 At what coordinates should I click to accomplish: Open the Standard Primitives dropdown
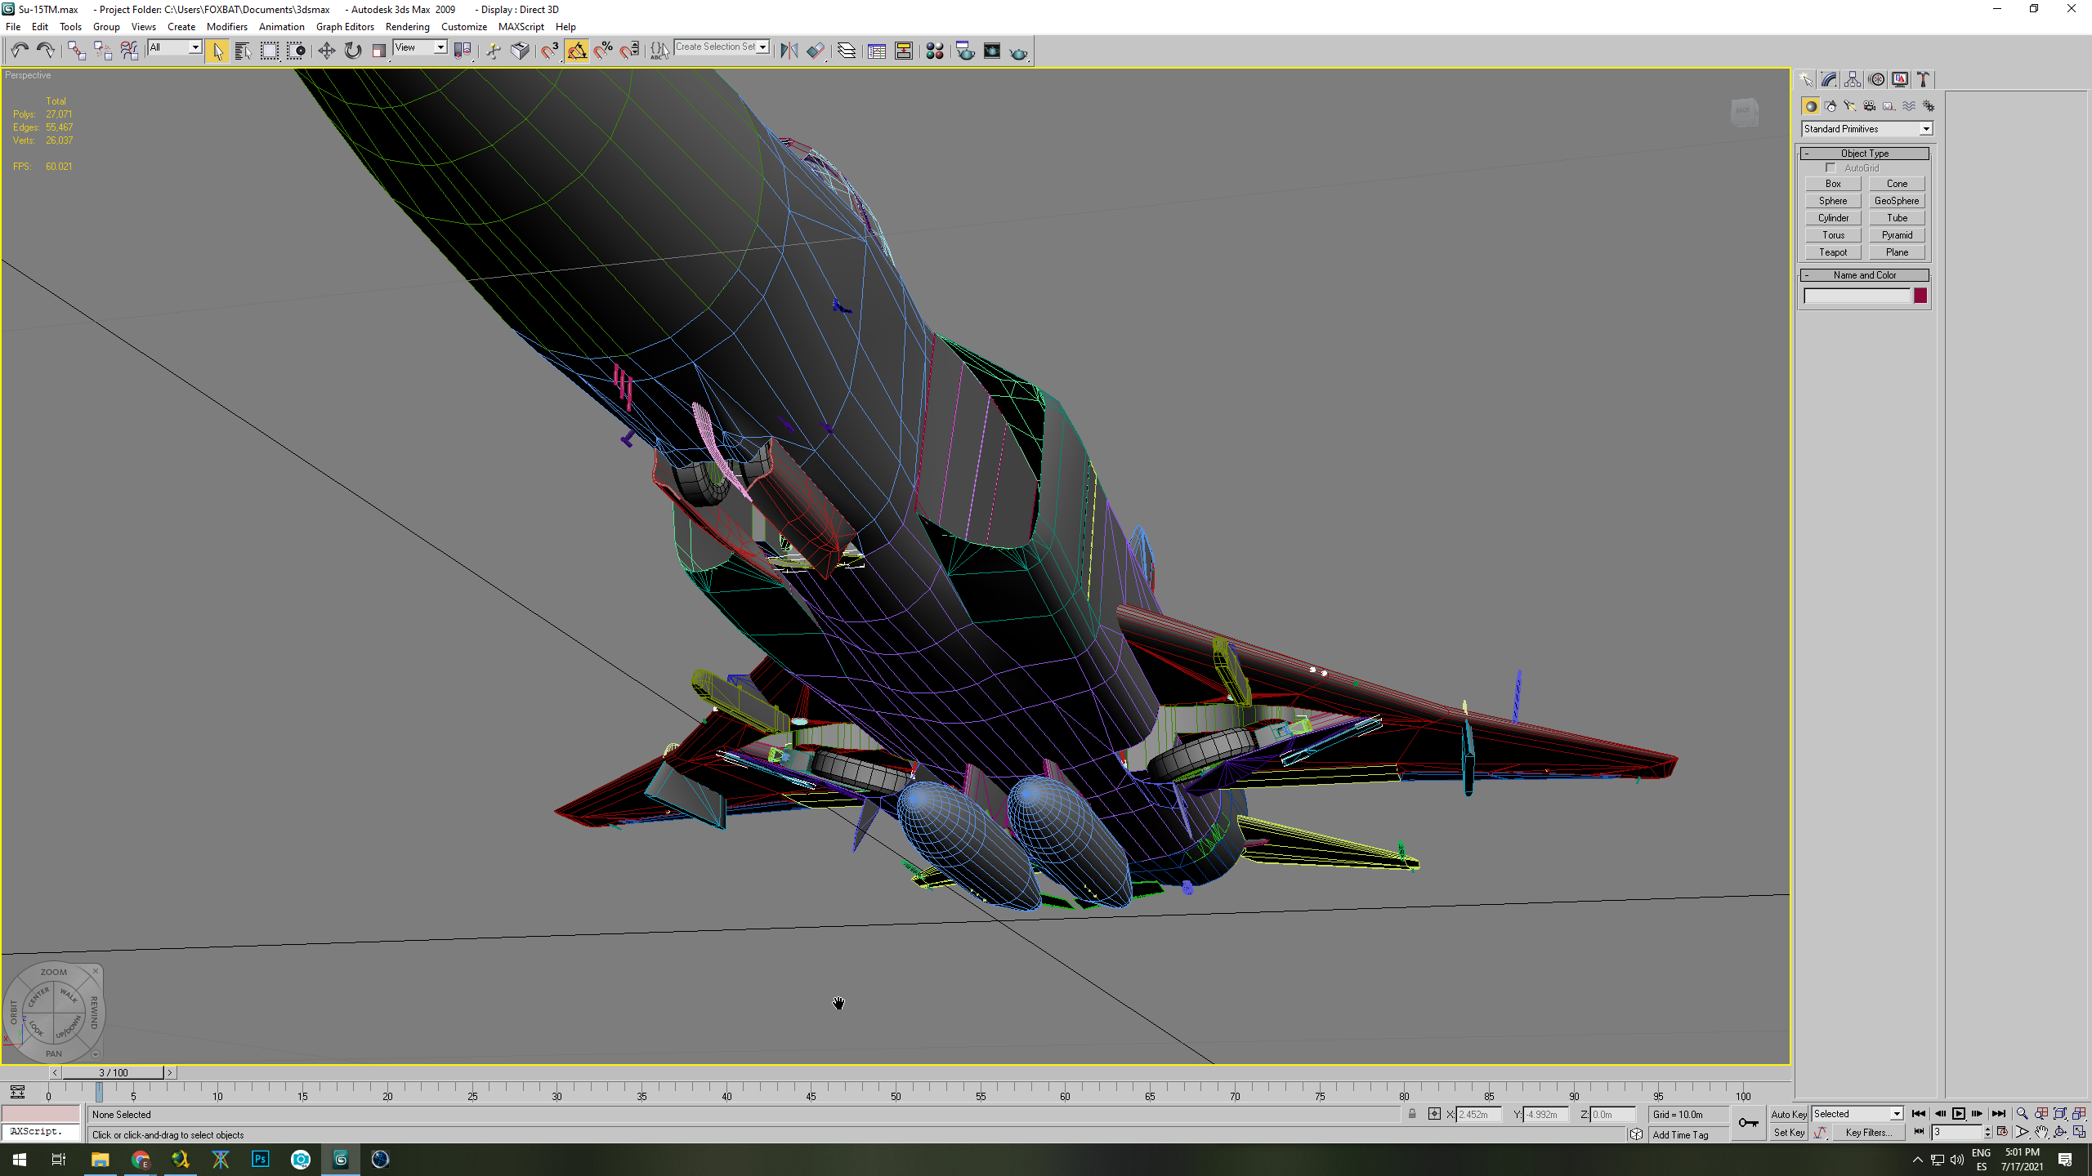[x=1866, y=129]
